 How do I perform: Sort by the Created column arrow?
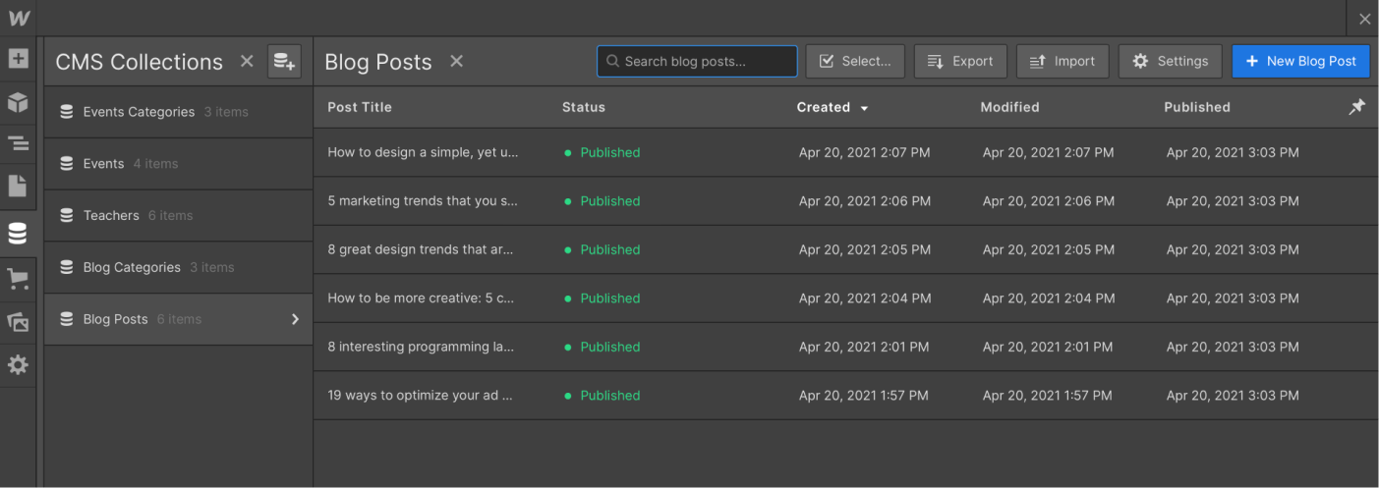[864, 108]
